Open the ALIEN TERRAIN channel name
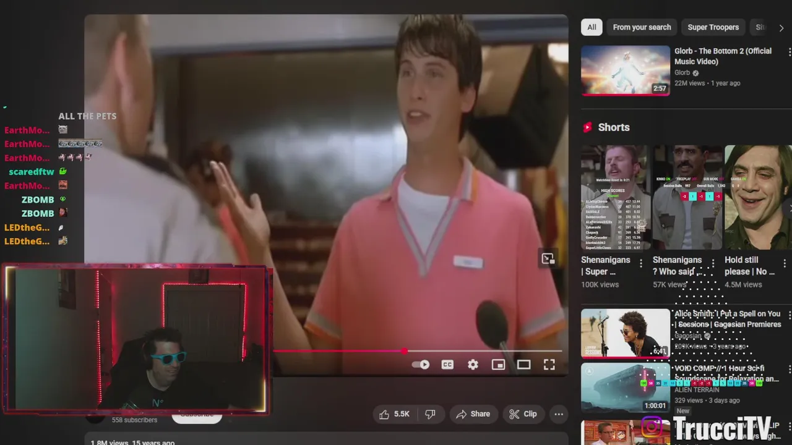 tap(697, 390)
